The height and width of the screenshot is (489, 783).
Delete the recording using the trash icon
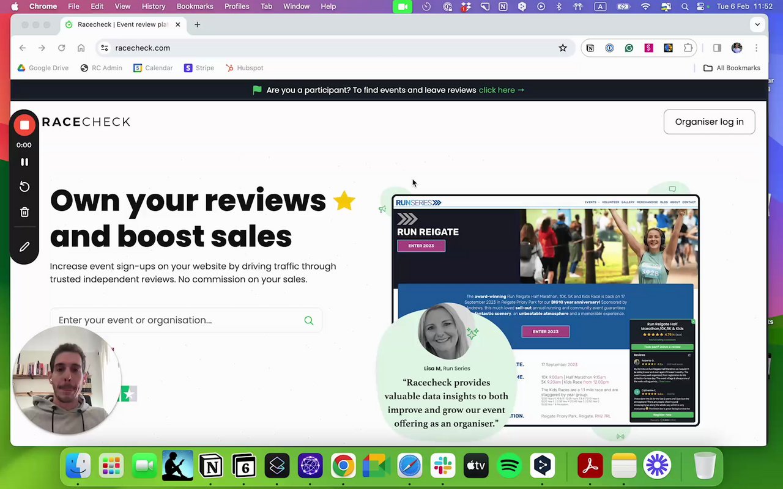tap(24, 212)
